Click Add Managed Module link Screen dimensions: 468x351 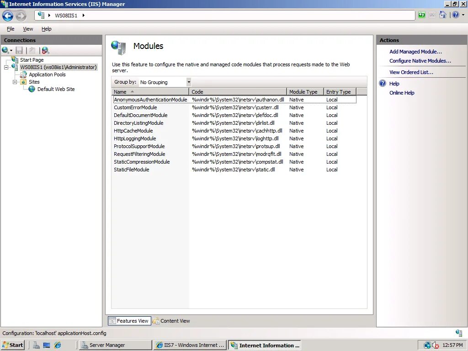click(415, 52)
